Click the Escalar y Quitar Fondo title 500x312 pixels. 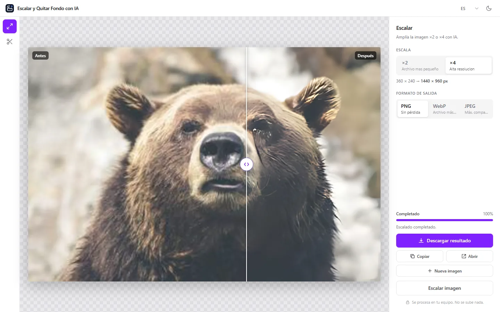[48, 8]
